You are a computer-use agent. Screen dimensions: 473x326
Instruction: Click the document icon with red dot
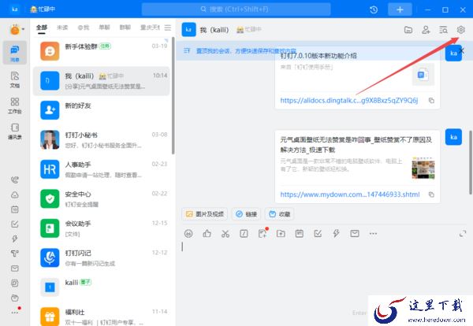[263, 234]
